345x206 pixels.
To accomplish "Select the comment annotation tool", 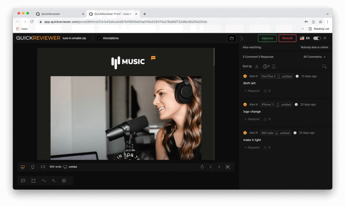I will [x=23, y=181].
